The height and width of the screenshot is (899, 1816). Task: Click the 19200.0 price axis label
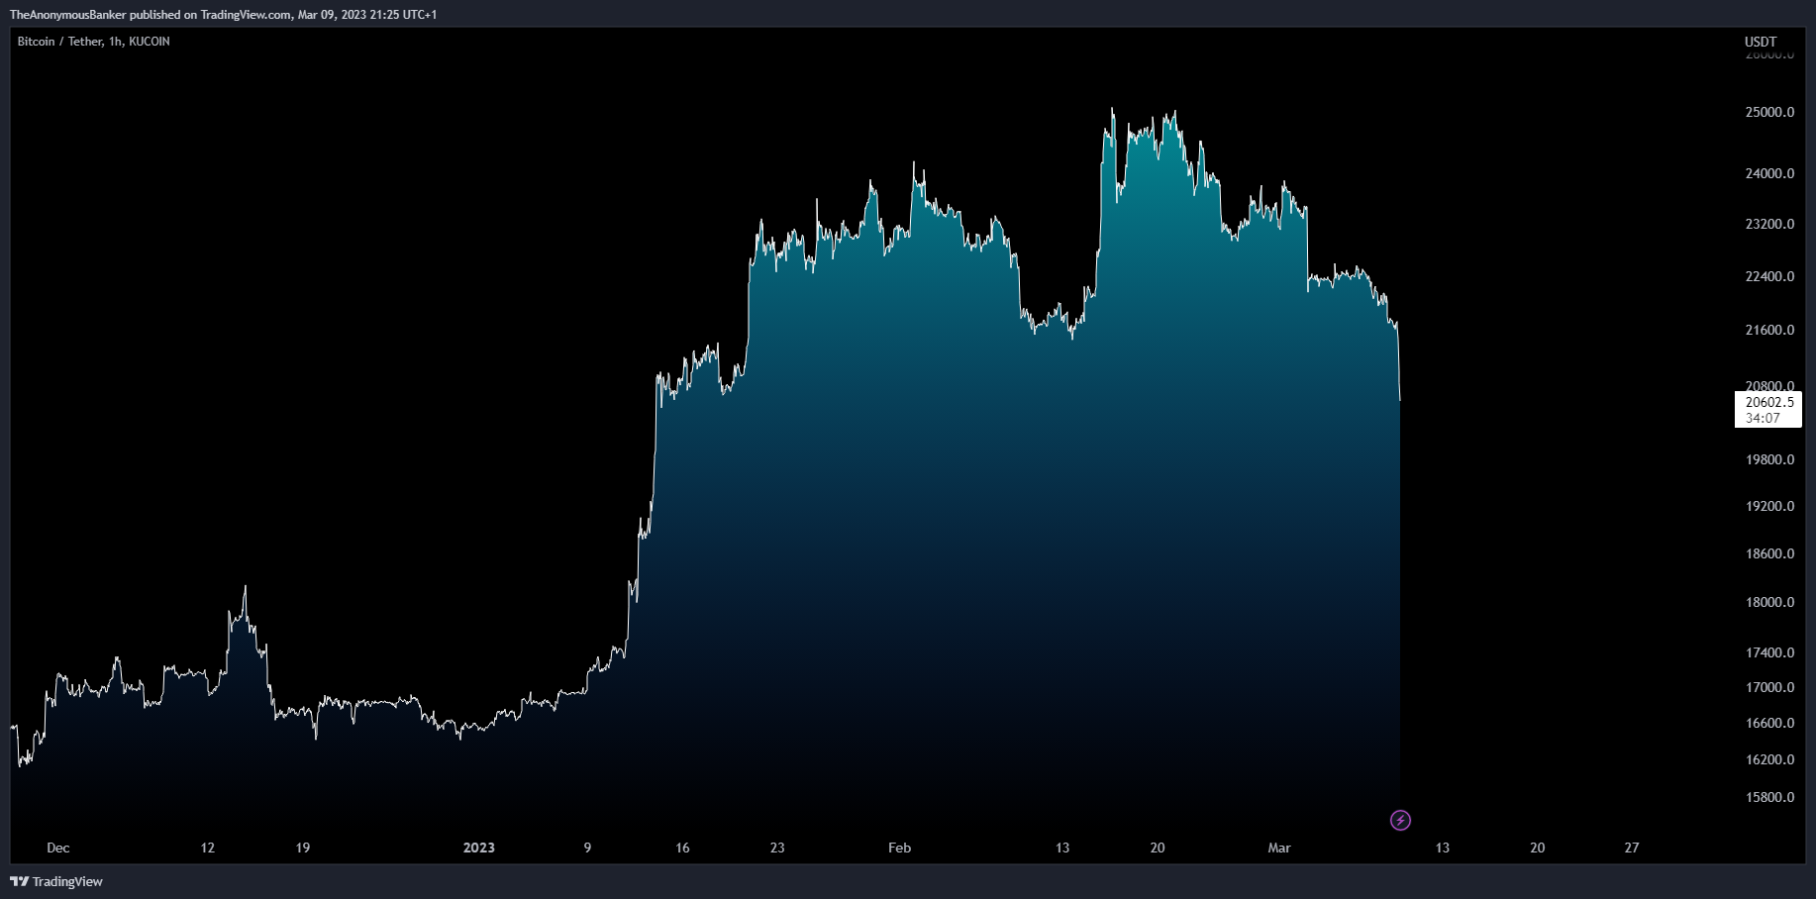tap(1769, 506)
